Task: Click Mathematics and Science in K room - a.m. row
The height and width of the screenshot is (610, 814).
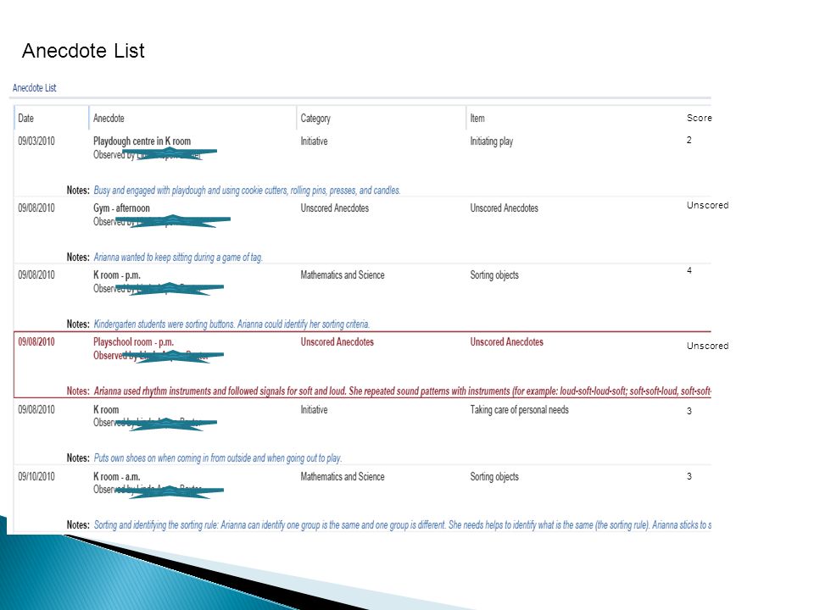Action: 342,477
